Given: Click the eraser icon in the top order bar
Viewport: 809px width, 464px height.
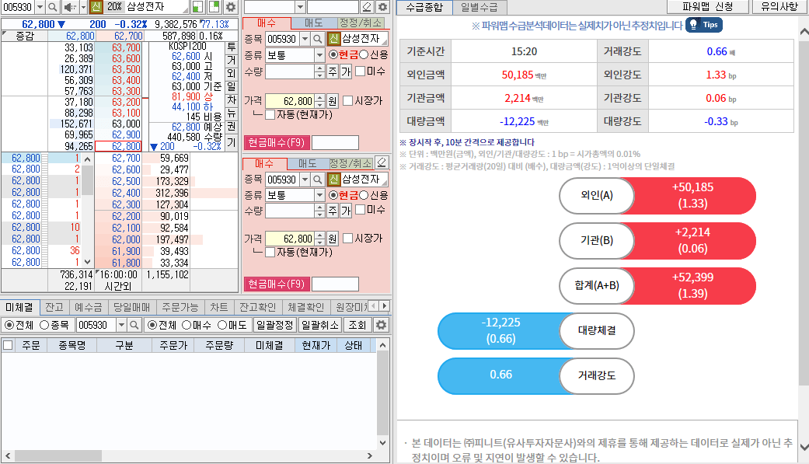Looking at the screenshot, I should click(367, 7).
